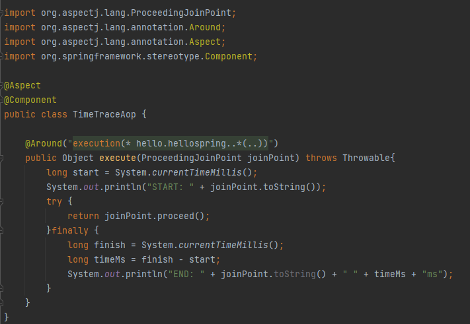Click fold marker beside @Aspect annotation
Viewport: 470px width, 324px height.
click(1, 85)
